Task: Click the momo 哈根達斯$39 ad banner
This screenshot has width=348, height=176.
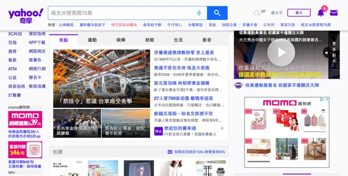Action: 25,119
